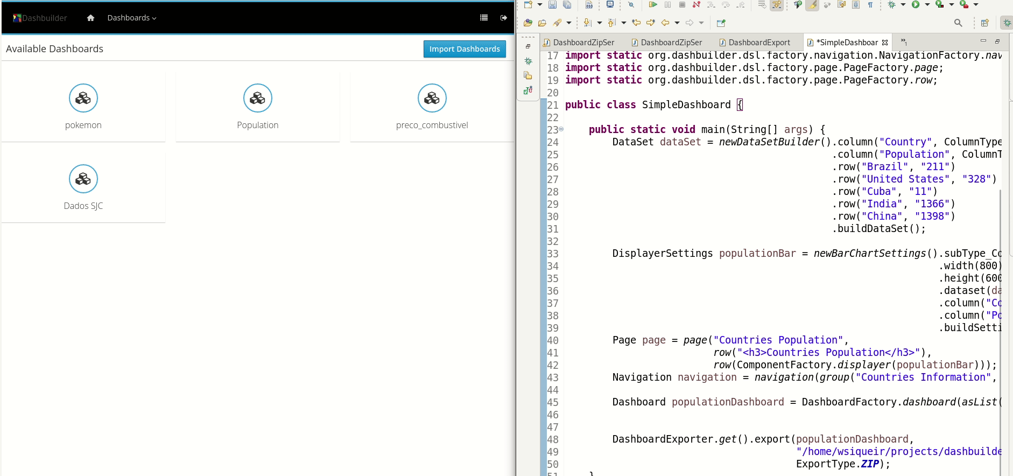Switch to the DashboardExport editor tab

(759, 43)
